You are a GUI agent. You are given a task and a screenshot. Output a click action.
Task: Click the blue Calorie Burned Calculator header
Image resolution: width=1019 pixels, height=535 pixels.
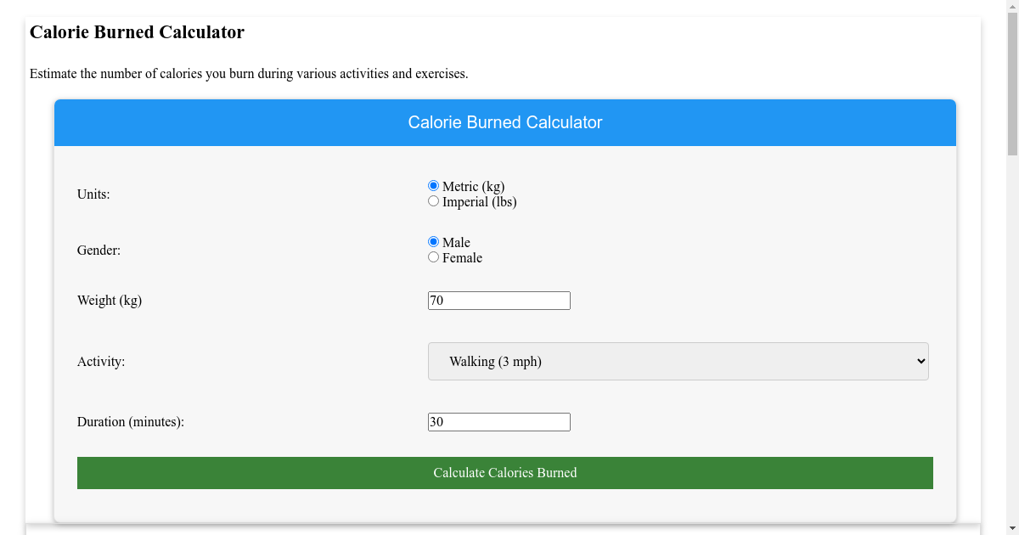(x=505, y=122)
